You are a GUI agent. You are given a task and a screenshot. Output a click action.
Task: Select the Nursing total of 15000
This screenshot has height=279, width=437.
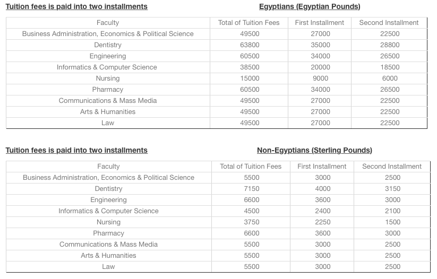(250, 79)
